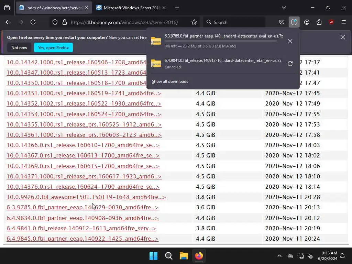Switch to Microsoft Windows Server 2016 tab
This screenshot has width=352, height=264.
tap(131, 8)
